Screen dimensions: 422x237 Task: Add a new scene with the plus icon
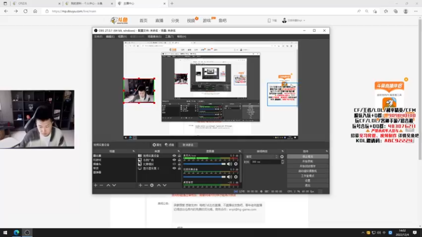click(x=95, y=185)
